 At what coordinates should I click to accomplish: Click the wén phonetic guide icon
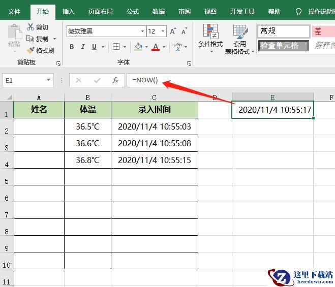pyautogui.click(x=177, y=47)
